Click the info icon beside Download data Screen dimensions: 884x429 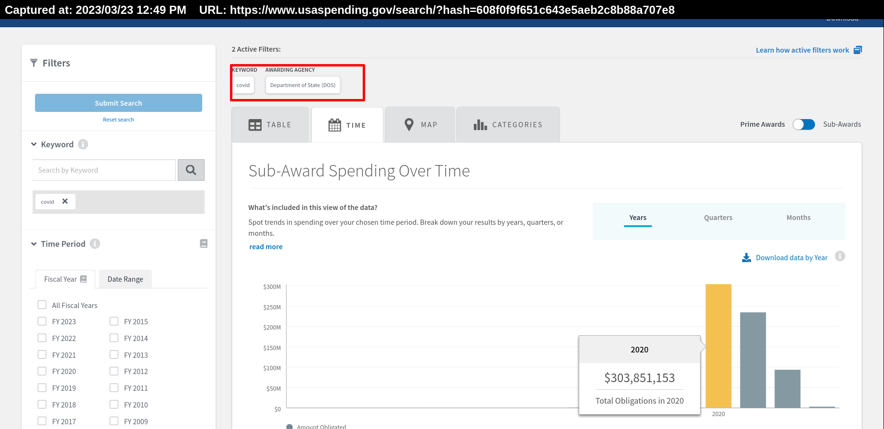pos(840,256)
